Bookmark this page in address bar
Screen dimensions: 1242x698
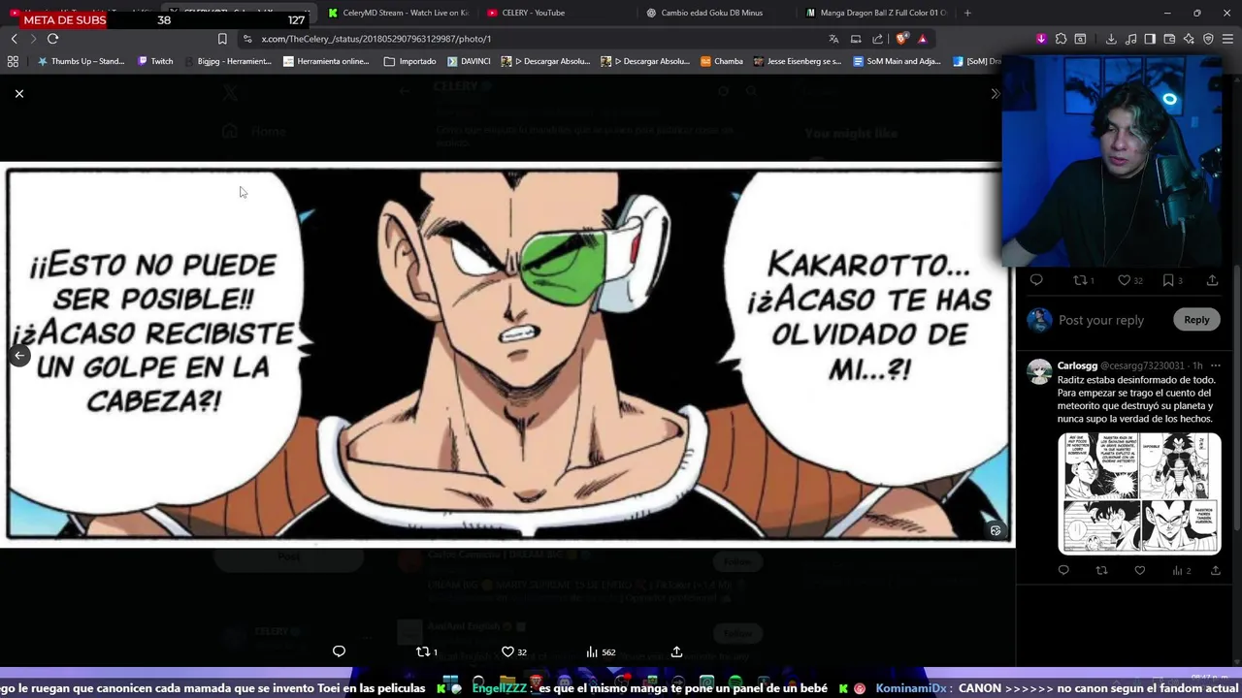tap(222, 39)
